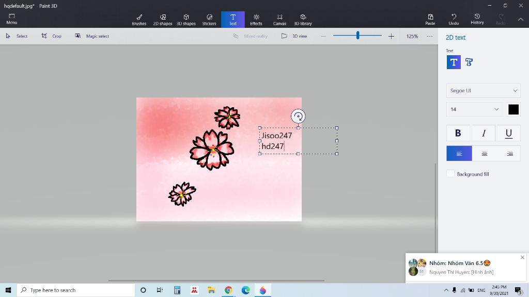The image size is (529, 297).
Task: Activate Magic select
Action: pyautogui.click(x=92, y=36)
